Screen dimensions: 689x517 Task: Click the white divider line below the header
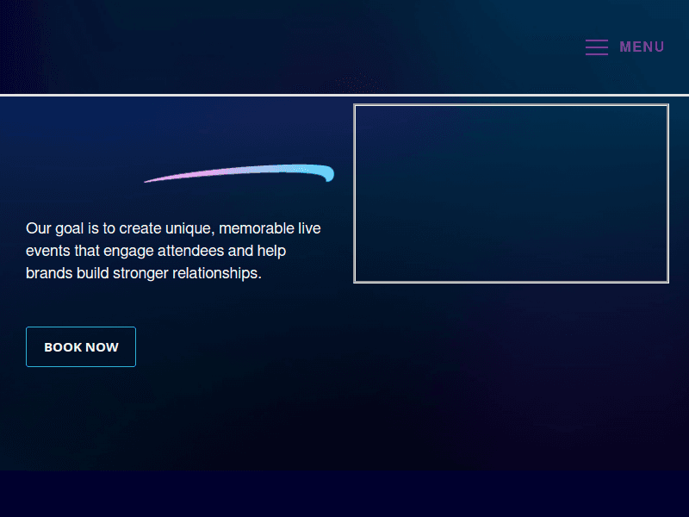pyautogui.click(x=172, y=95)
